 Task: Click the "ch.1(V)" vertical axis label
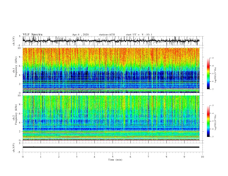(14, 41)
